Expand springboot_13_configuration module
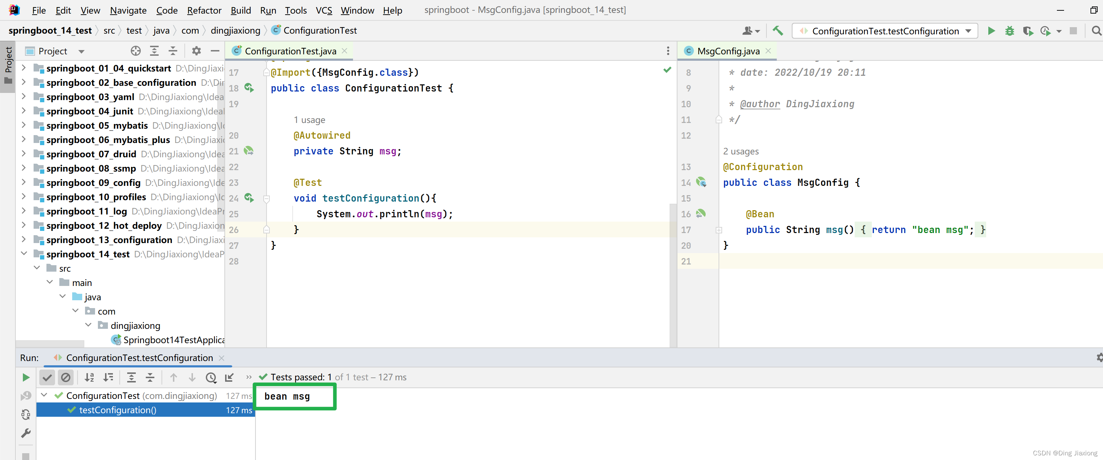Screen dimensions: 1103x460 [24, 239]
